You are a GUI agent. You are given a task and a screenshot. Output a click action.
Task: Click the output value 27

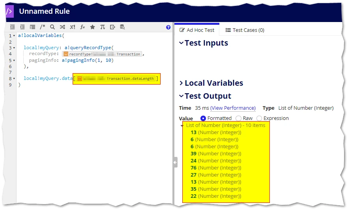[193, 175]
